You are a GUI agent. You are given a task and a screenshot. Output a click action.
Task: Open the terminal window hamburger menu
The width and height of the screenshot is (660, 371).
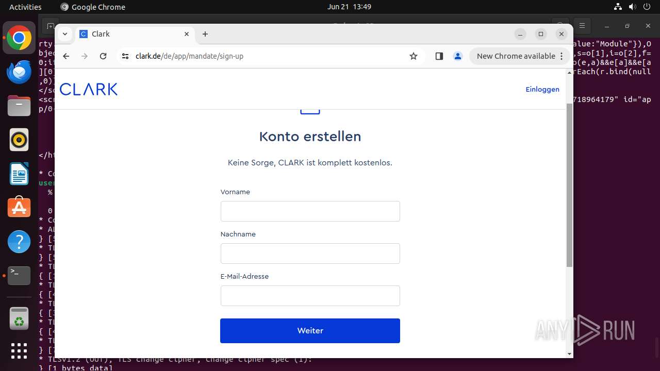[x=582, y=25]
